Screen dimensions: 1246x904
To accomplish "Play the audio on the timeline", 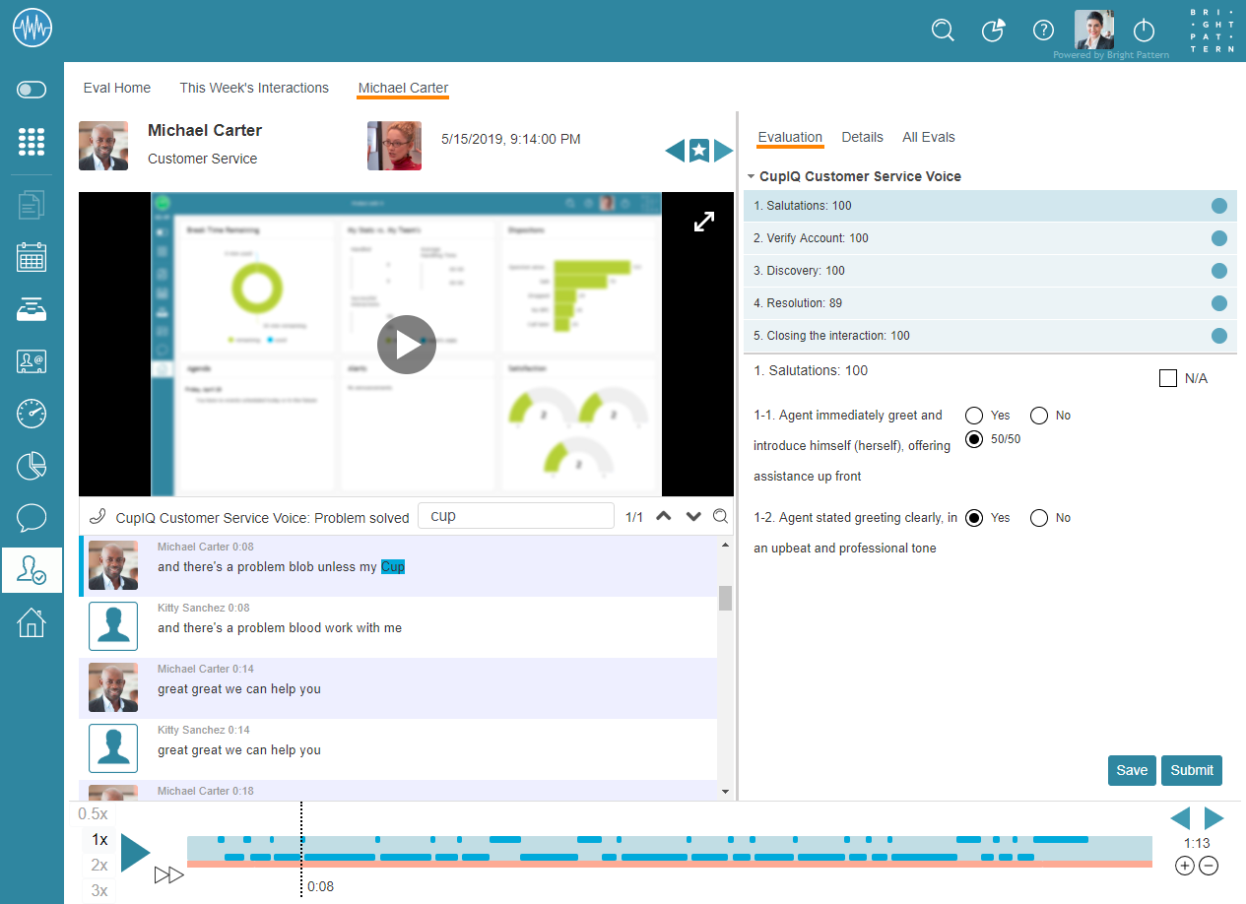I will tap(136, 852).
